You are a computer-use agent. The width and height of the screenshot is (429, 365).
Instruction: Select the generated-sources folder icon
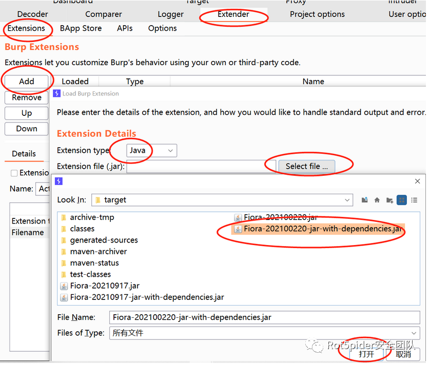coord(64,240)
